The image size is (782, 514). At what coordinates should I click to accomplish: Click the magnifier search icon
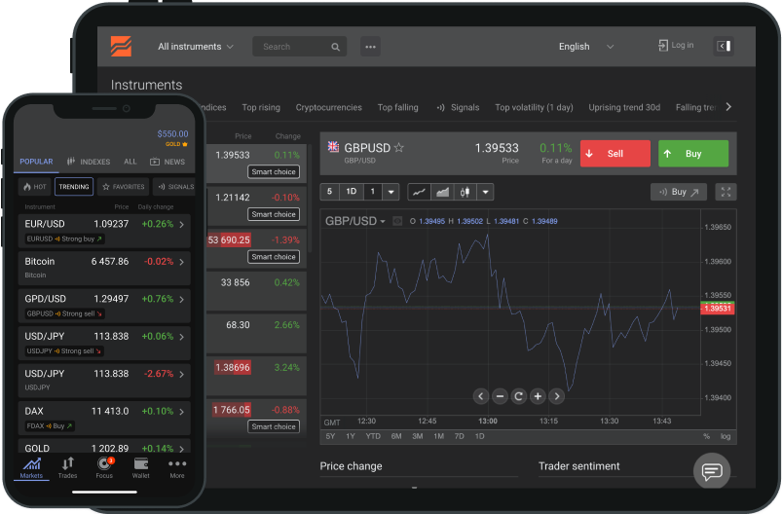click(x=336, y=47)
